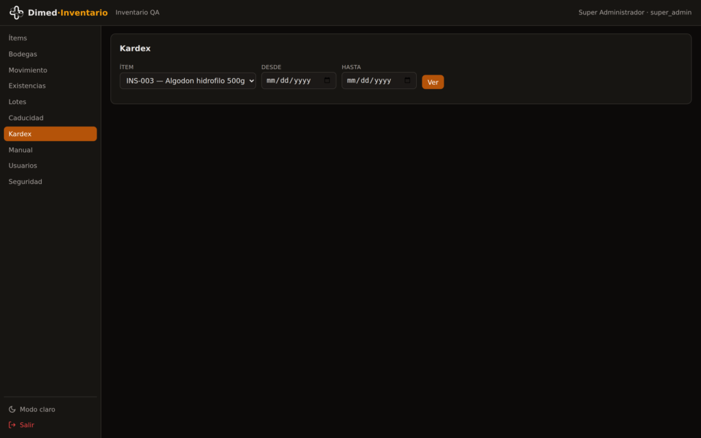
Task: Expand the Ítem selection dropdown
Action: [188, 81]
